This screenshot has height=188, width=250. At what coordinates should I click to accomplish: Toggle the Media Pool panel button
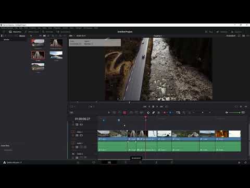point(15,32)
